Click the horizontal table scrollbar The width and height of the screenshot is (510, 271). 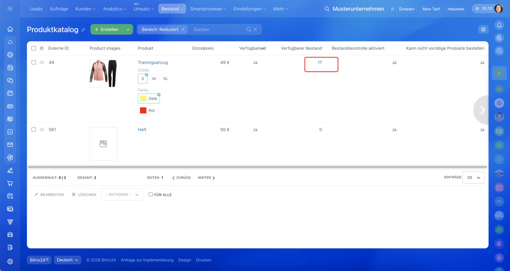[257, 167]
